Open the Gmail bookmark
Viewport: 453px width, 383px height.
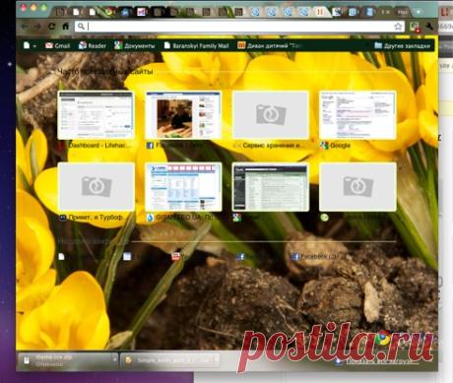58,45
